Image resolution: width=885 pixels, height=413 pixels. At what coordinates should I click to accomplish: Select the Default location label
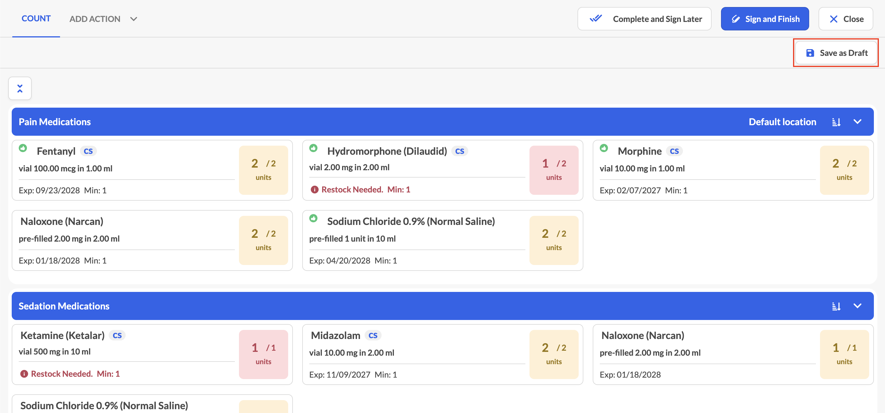coord(782,122)
